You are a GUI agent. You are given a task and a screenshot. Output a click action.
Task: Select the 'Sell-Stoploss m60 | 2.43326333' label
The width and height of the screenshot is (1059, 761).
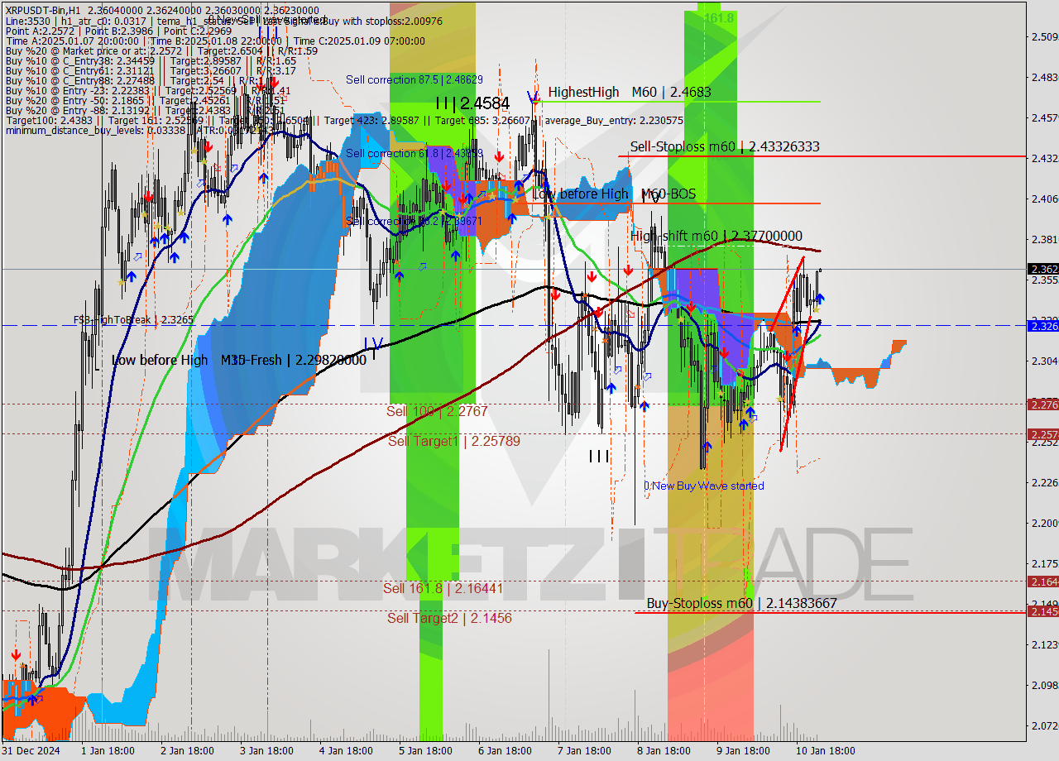[725, 146]
